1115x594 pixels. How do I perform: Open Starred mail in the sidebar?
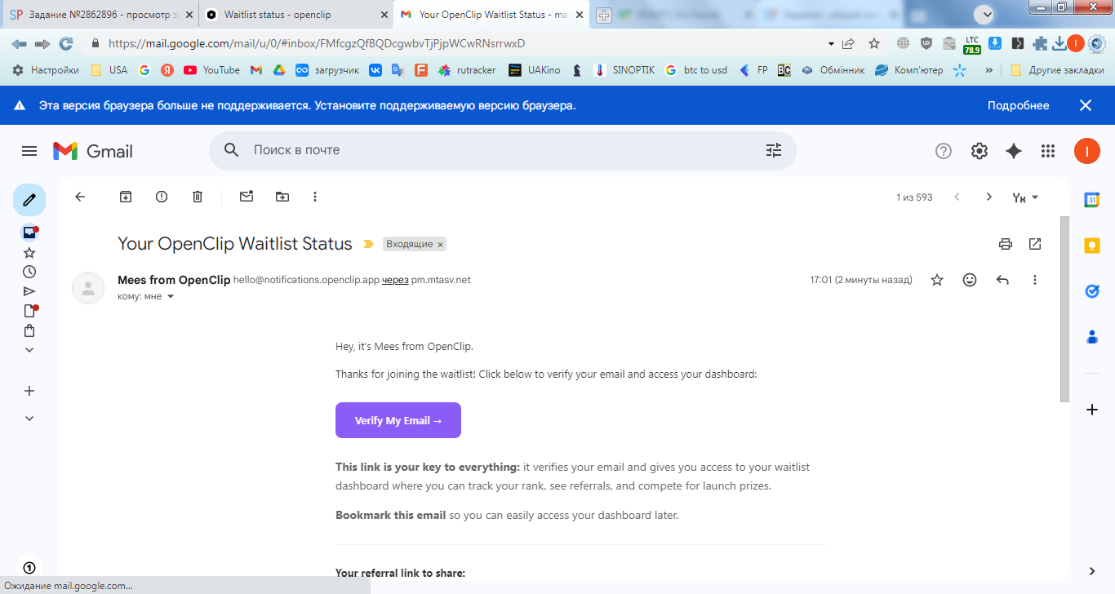tap(29, 253)
